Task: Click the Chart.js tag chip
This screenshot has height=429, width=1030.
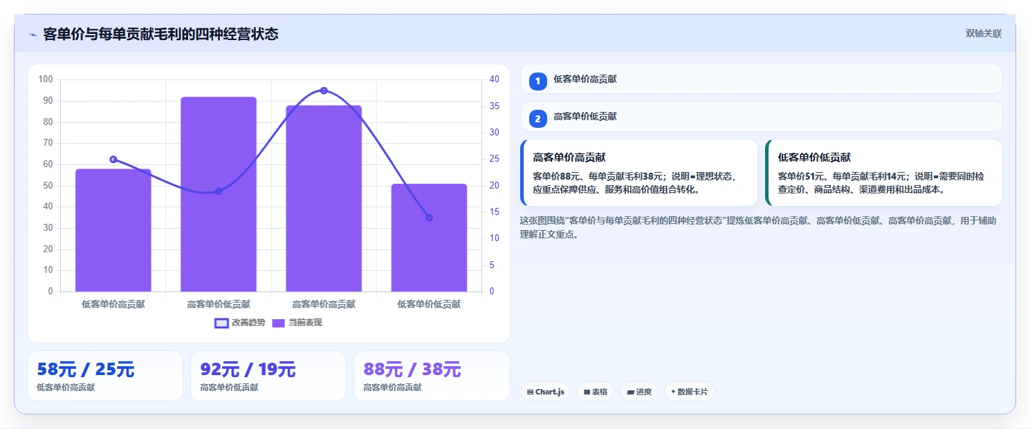Action: pyautogui.click(x=545, y=392)
